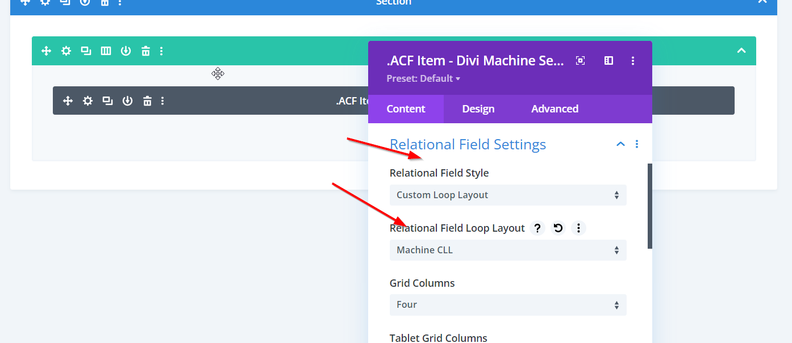Image resolution: width=792 pixels, height=343 pixels.
Task: Save the .ACF Item module to library
Action: pos(127,101)
